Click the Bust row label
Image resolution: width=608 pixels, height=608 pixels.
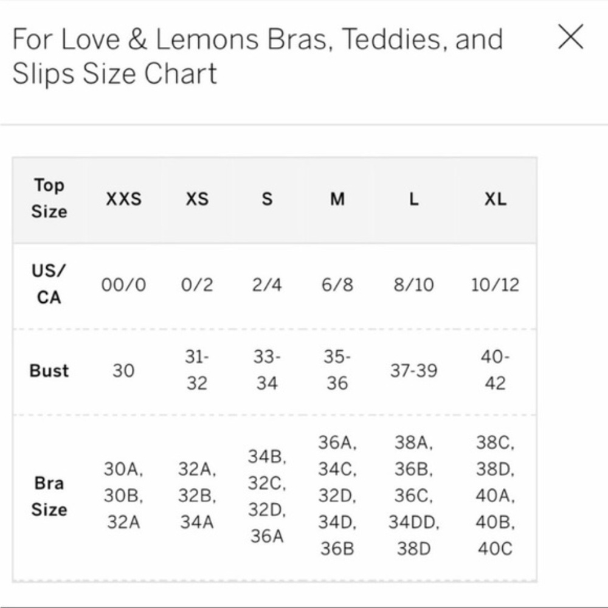pyautogui.click(x=49, y=371)
